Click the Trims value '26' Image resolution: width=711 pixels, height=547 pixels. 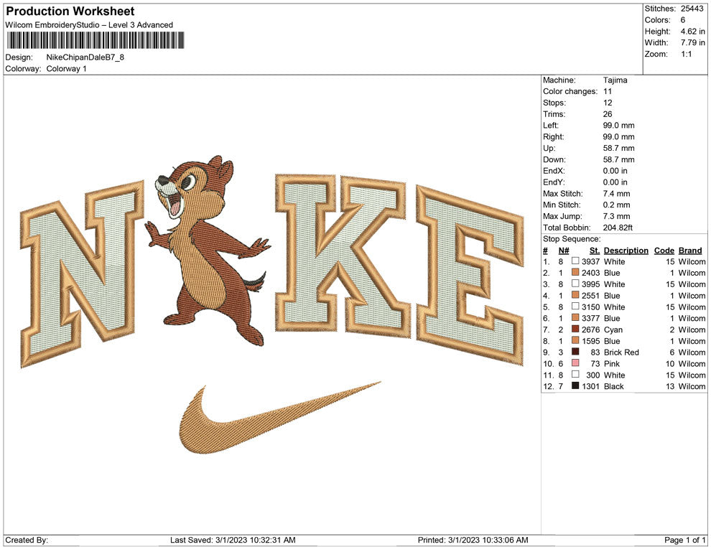click(x=608, y=113)
